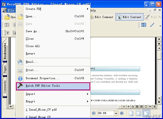Click the vertical scrollbar down arrow
The width and height of the screenshot is (163, 119).
click(x=159, y=98)
